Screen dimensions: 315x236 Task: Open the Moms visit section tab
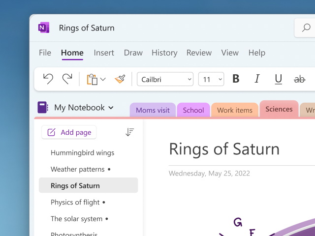click(153, 110)
